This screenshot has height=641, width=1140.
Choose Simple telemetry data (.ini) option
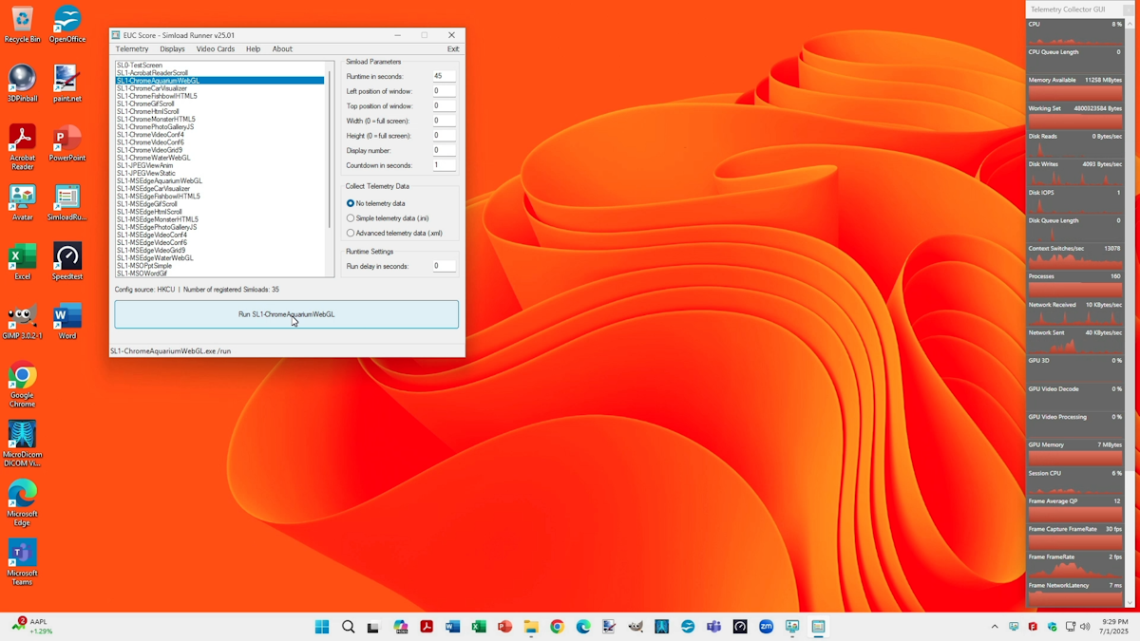click(351, 218)
